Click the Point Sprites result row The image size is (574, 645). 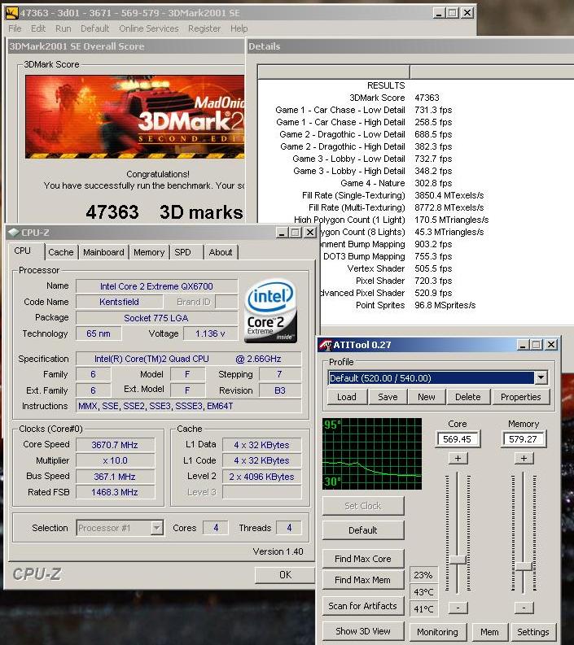tap(415, 305)
